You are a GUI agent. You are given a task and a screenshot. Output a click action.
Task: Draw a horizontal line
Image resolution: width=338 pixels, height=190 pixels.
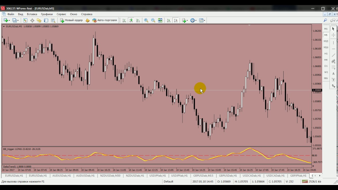click(x=333, y=49)
